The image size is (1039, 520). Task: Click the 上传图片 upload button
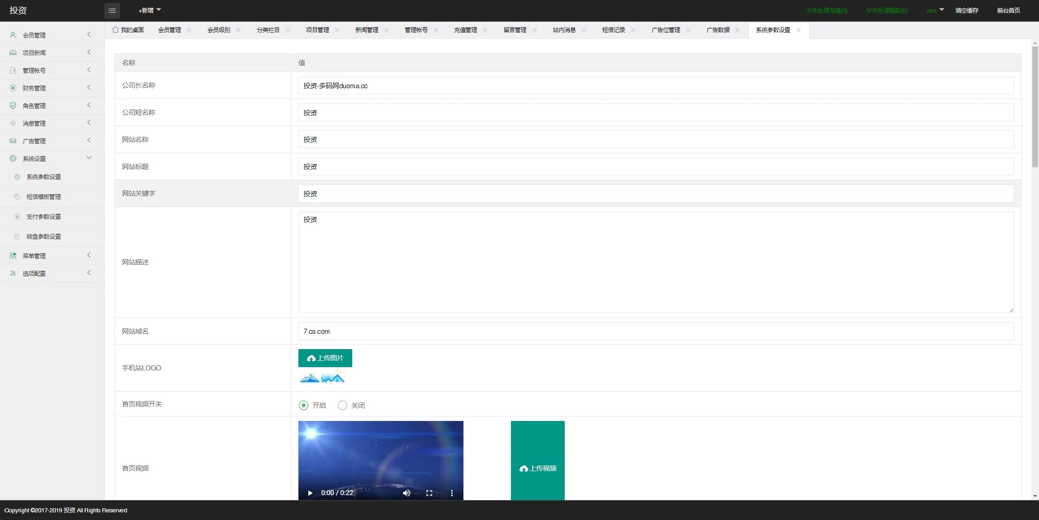click(324, 358)
